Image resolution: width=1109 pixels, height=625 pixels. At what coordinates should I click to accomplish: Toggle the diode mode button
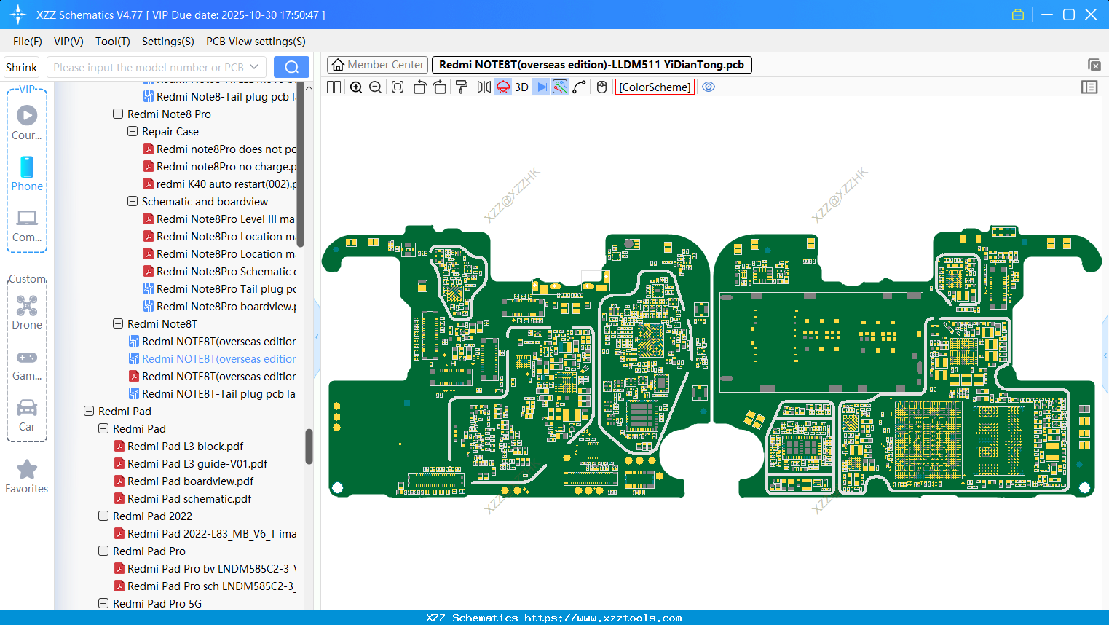[540, 87]
